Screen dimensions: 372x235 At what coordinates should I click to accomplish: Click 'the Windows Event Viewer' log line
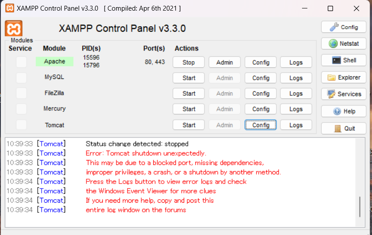151,191
